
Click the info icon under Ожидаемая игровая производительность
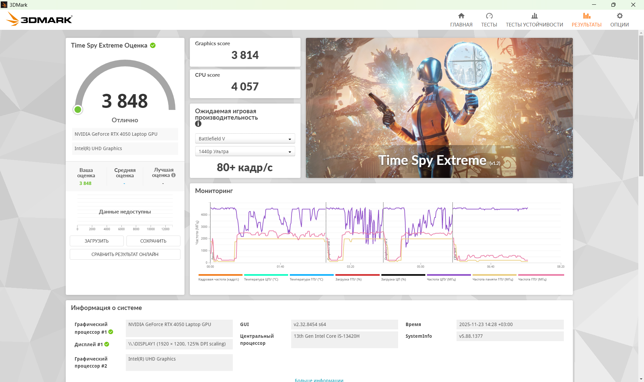pyautogui.click(x=198, y=124)
